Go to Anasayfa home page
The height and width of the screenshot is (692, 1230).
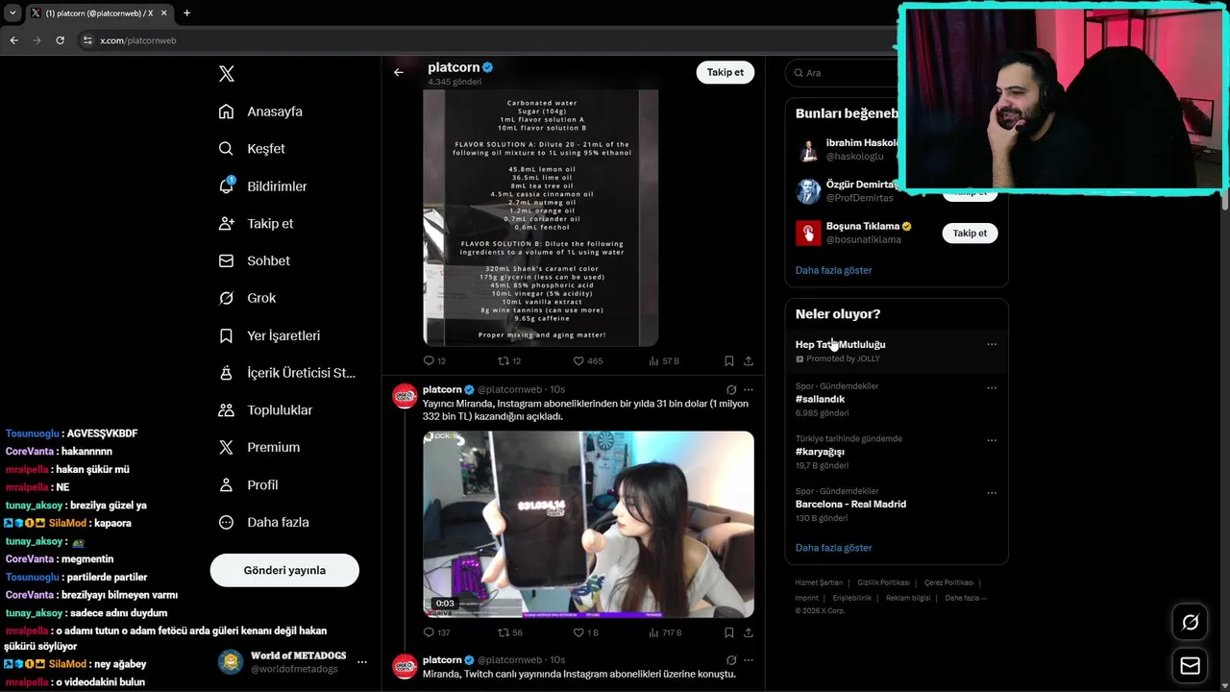pos(260,111)
